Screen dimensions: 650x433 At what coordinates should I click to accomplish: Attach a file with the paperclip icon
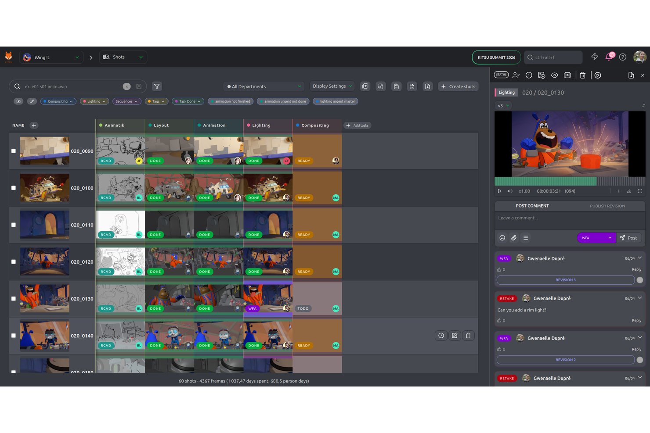point(514,238)
